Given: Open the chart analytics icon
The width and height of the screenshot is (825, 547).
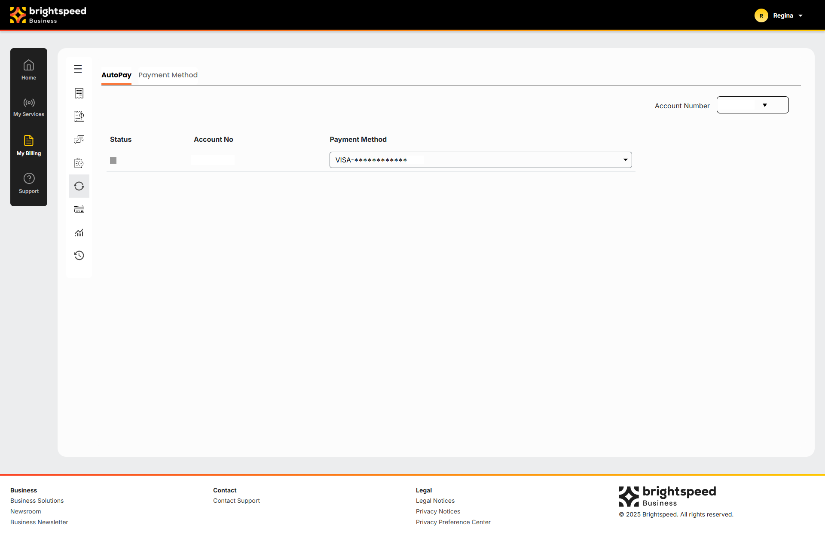Looking at the screenshot, I should click(x=79, y=233).
